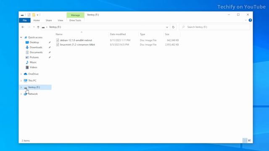The height and width of the screenshot is (151, 269).
Task: Click the debian ISO file icon
Action: pyautogui.click(x=58, y=40)
